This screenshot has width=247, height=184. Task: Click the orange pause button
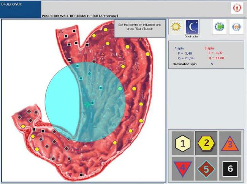point(236,27)
